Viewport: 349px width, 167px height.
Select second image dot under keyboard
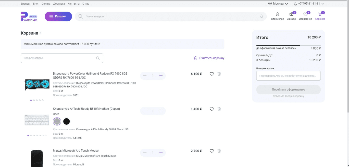[31, 135]
